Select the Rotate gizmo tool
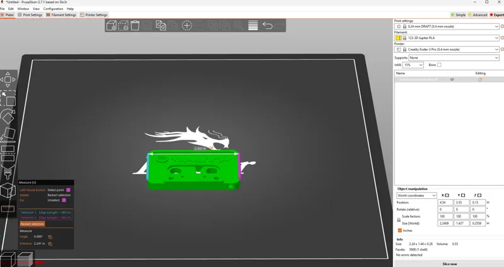 pos(8,116)
